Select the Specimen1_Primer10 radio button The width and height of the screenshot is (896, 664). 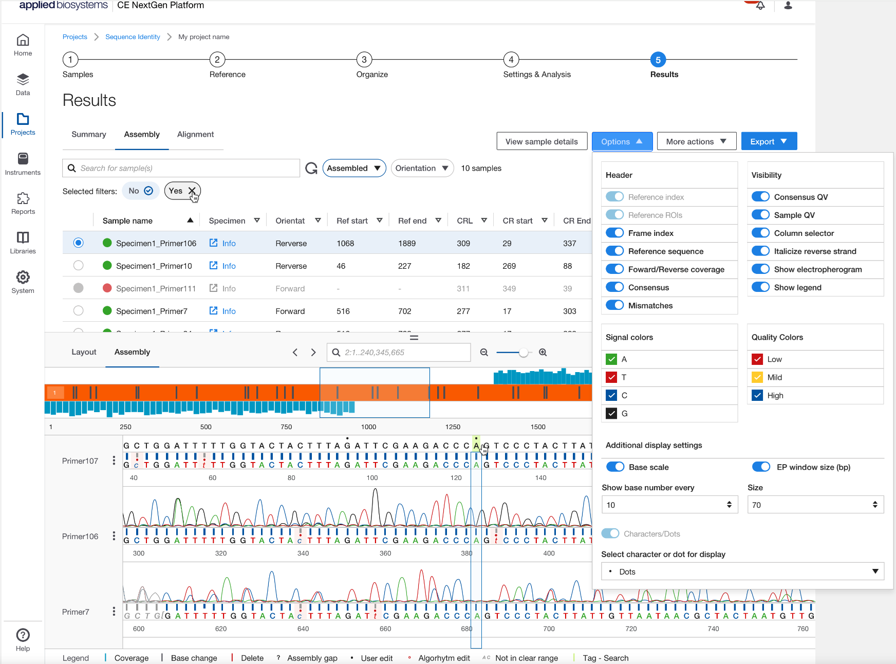(78, 266)
